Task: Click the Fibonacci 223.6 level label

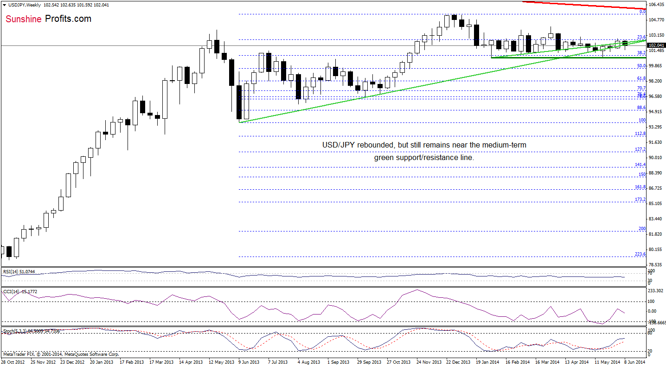Action: point(640,254)
